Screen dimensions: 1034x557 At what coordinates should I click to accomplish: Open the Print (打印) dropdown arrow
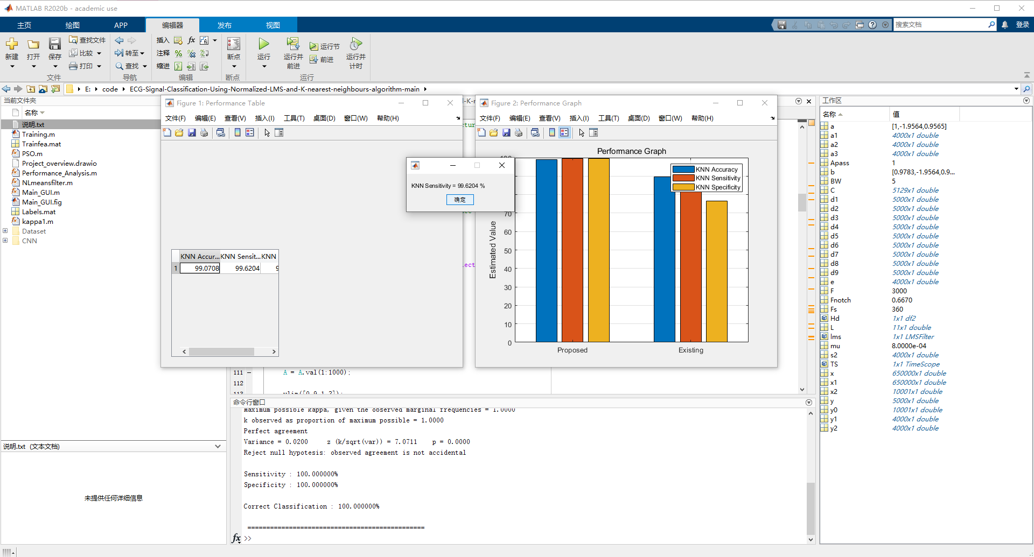pyautogui.click(x=99, y=66)
